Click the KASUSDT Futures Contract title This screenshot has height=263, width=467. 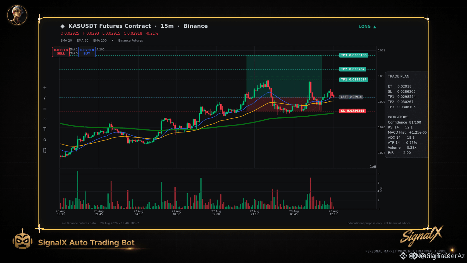click(109, 26)
